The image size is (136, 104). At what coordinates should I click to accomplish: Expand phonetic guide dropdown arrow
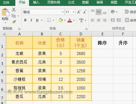click(x=85, y=20)
